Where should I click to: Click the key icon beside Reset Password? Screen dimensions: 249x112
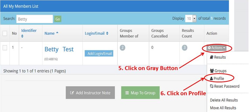coord(212,86)
